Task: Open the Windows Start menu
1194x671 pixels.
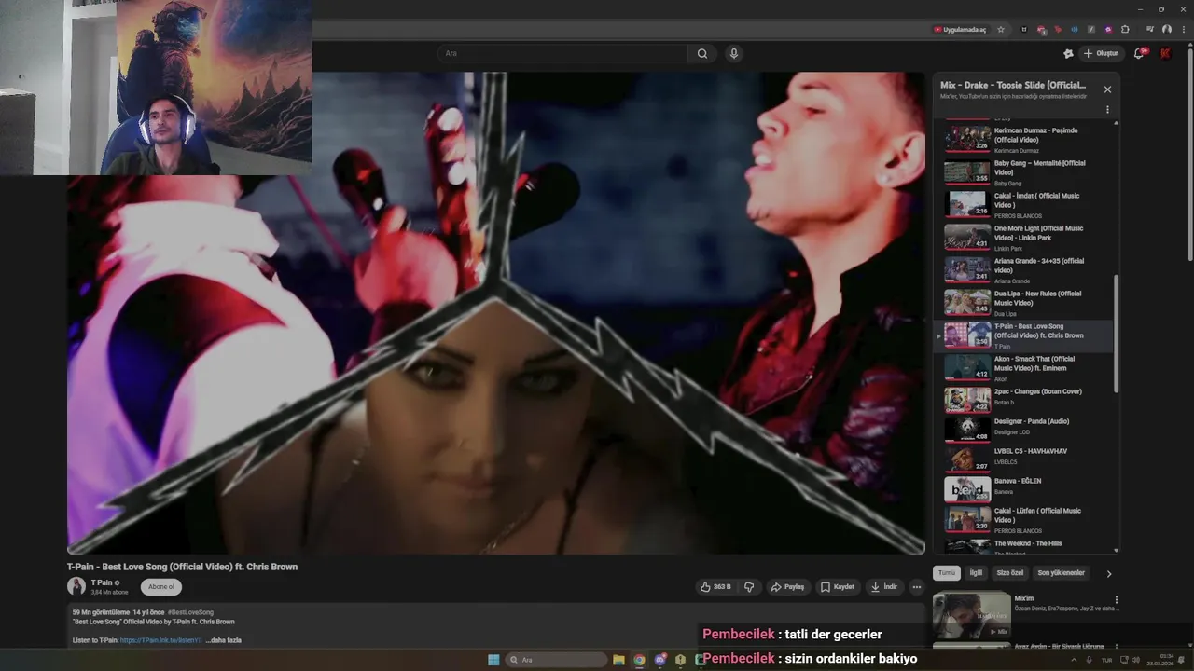Action: (x=493, y=660)
